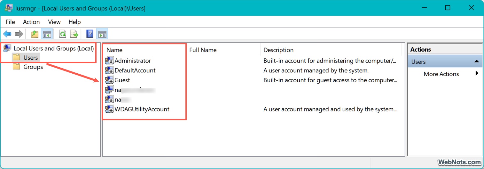Viewport: 484px width, 169px height.
Task: Sort the list by the Description column header
Action: [278, 50]
